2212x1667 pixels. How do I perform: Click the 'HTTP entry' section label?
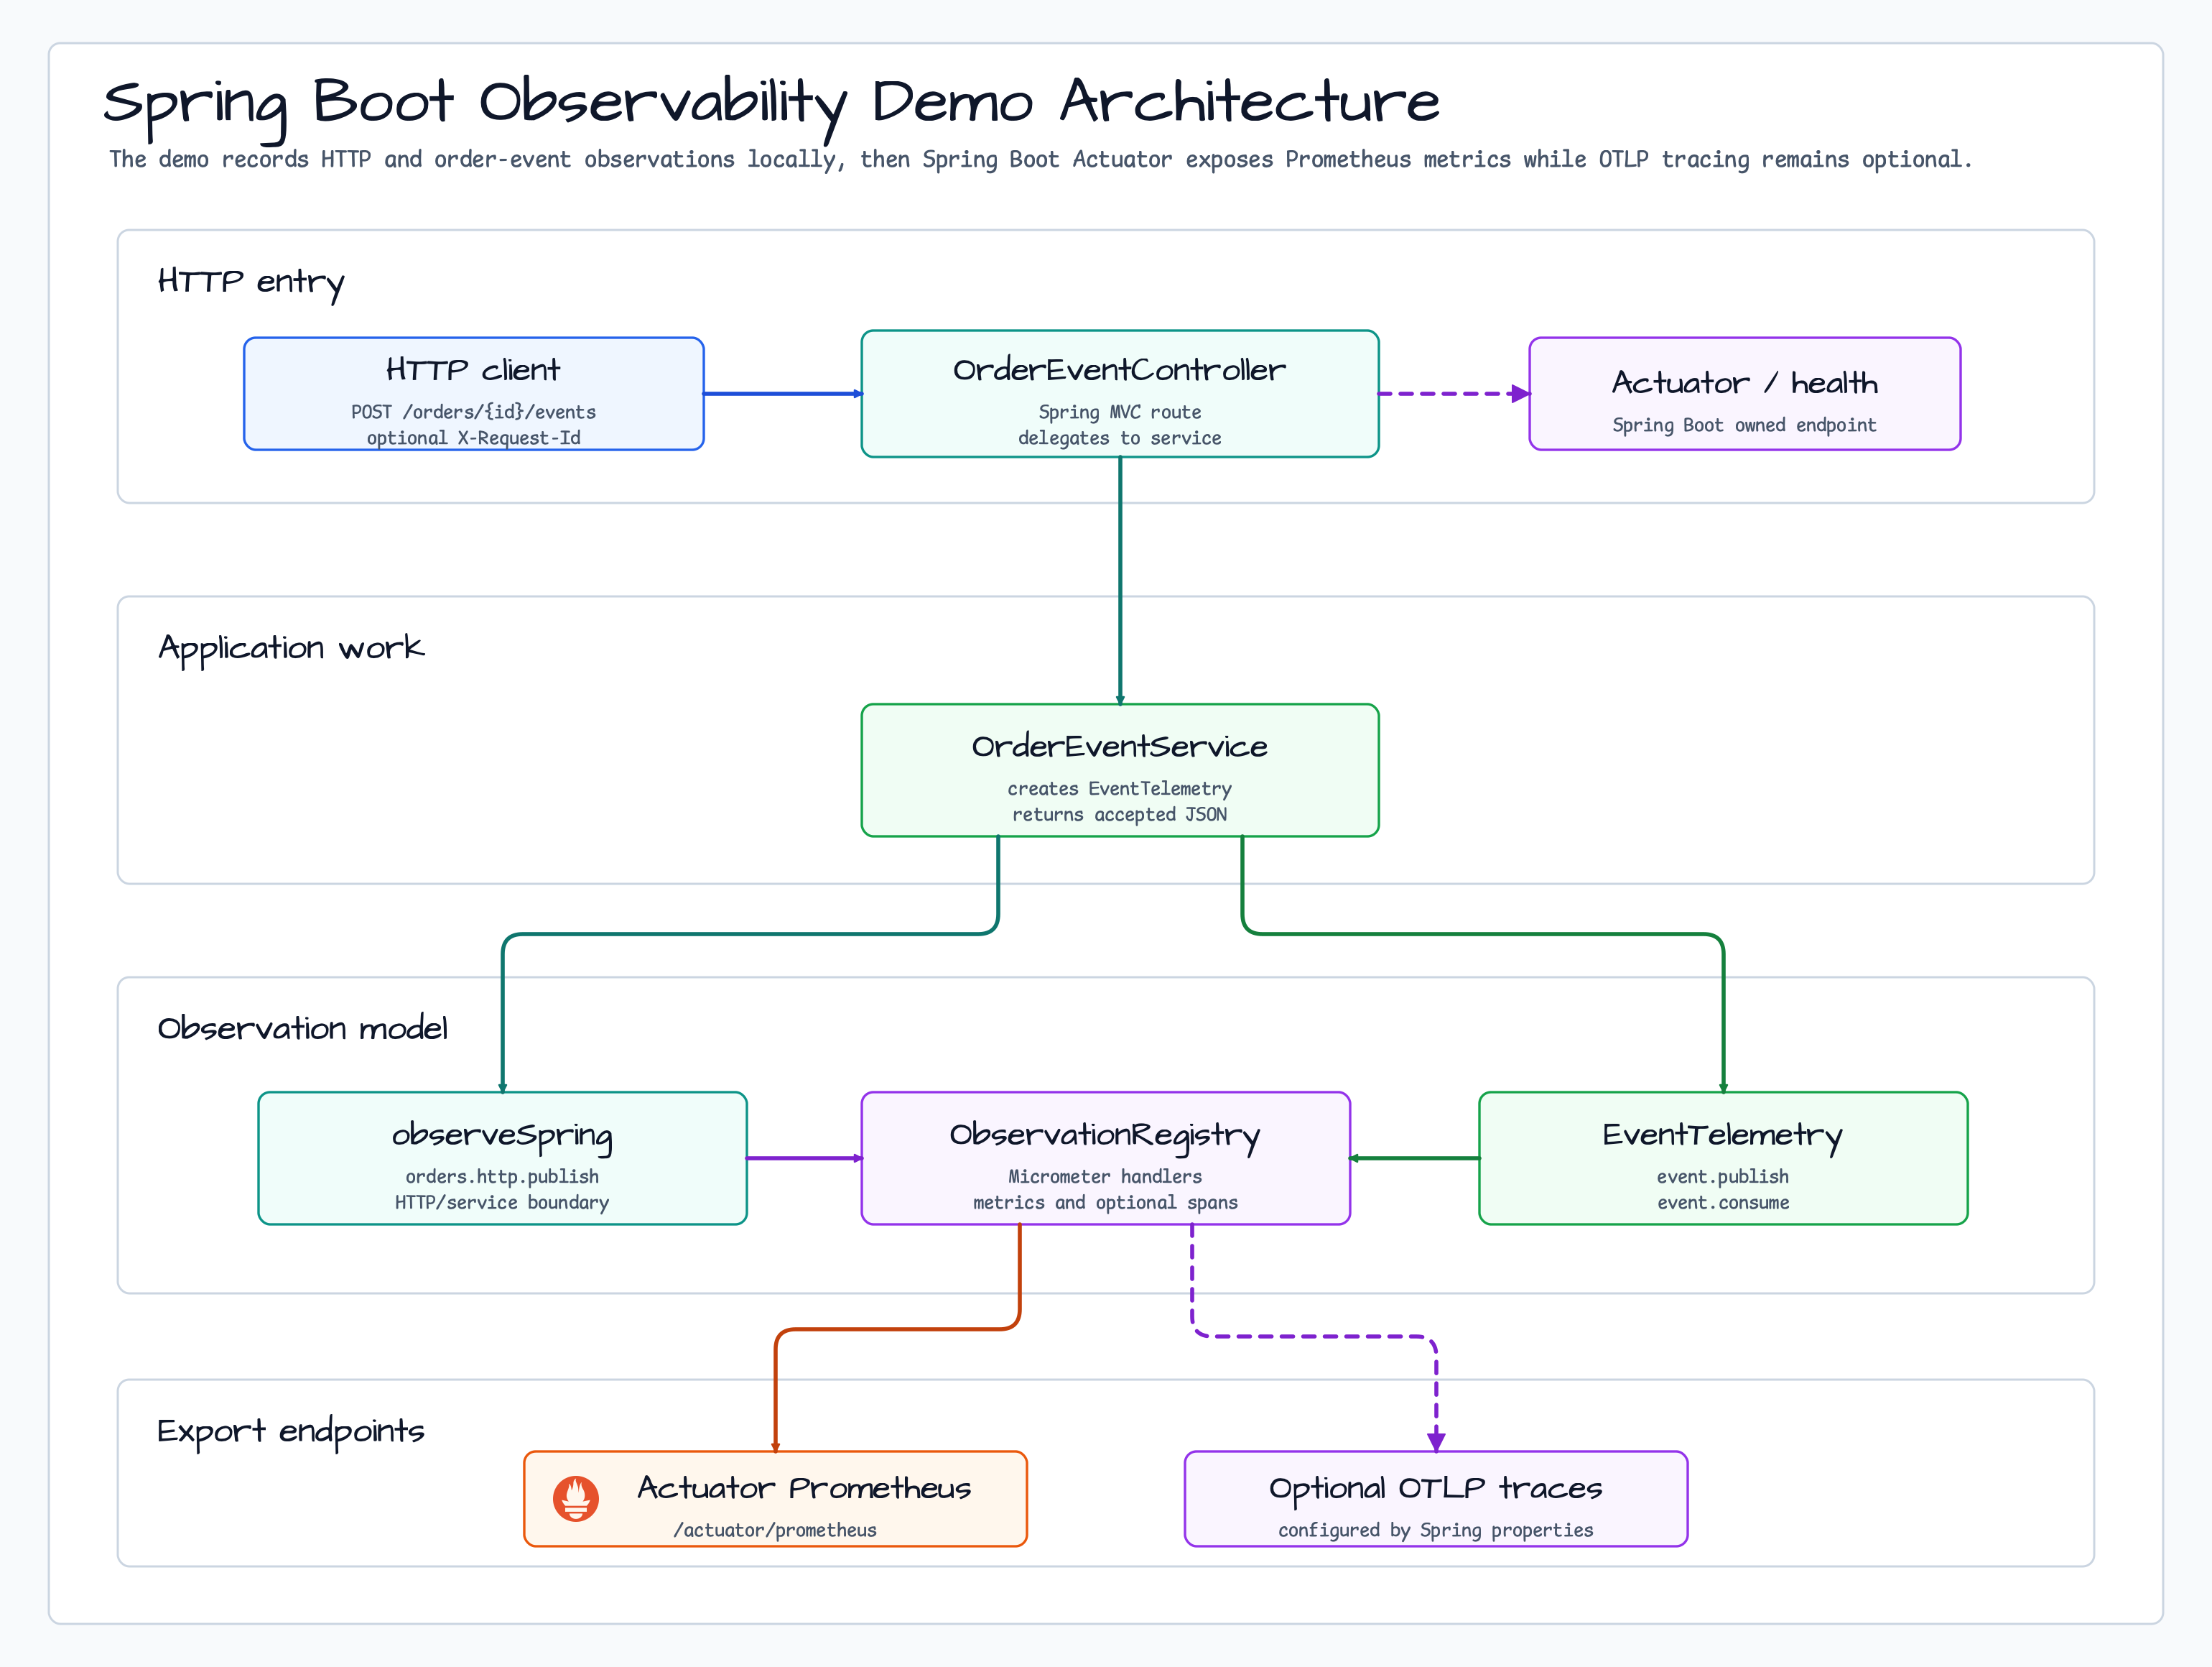251,282
